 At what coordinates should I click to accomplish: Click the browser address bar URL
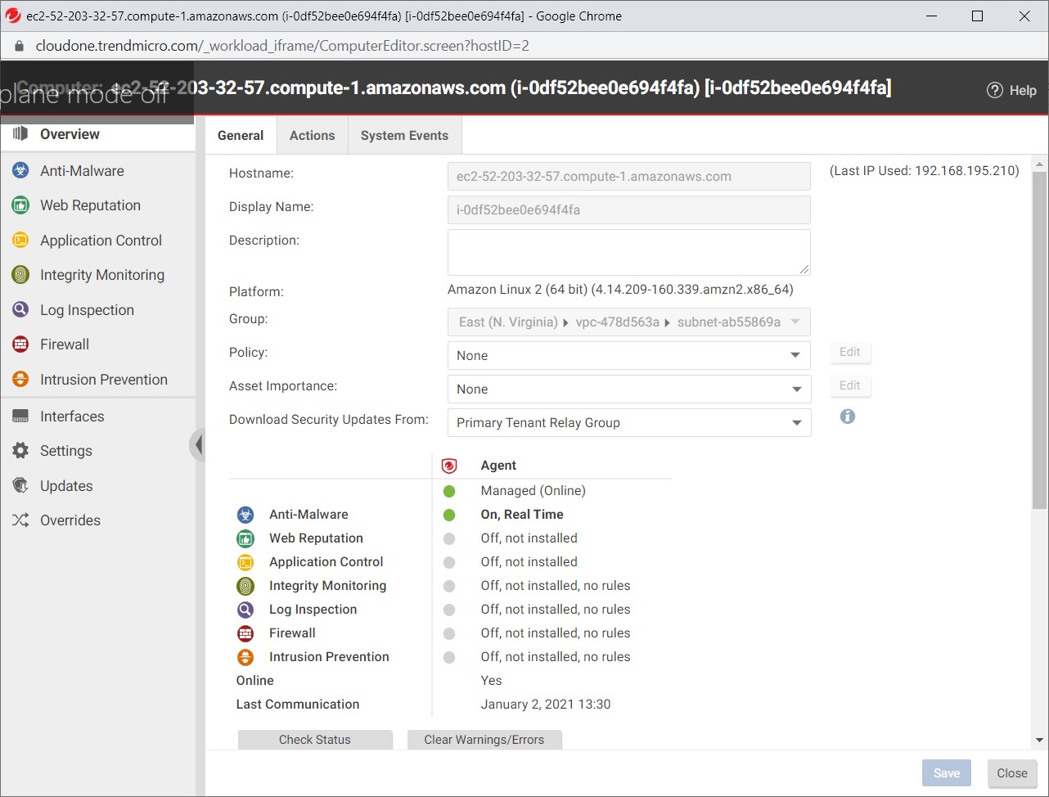point(282,46)
